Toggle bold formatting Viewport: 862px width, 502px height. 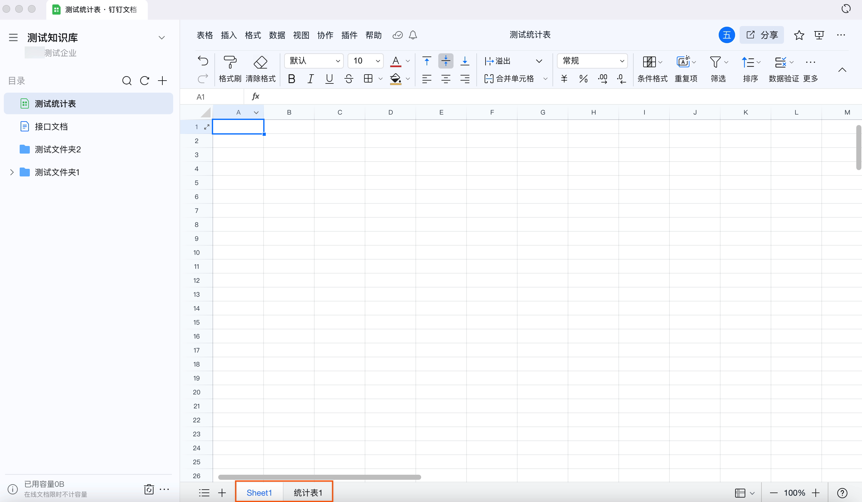[x=291, y=79]
